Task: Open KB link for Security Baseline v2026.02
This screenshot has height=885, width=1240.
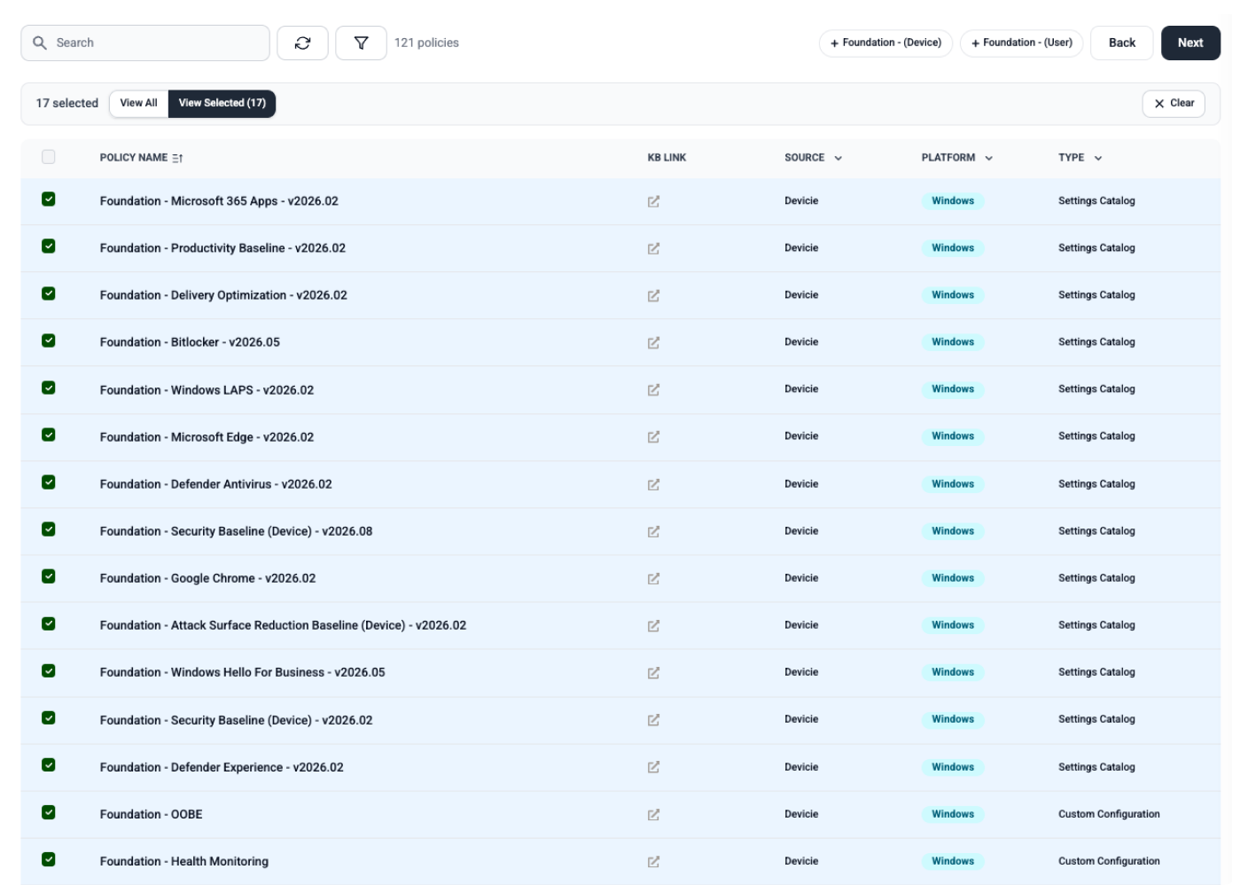Action: [x=653, y=719]
